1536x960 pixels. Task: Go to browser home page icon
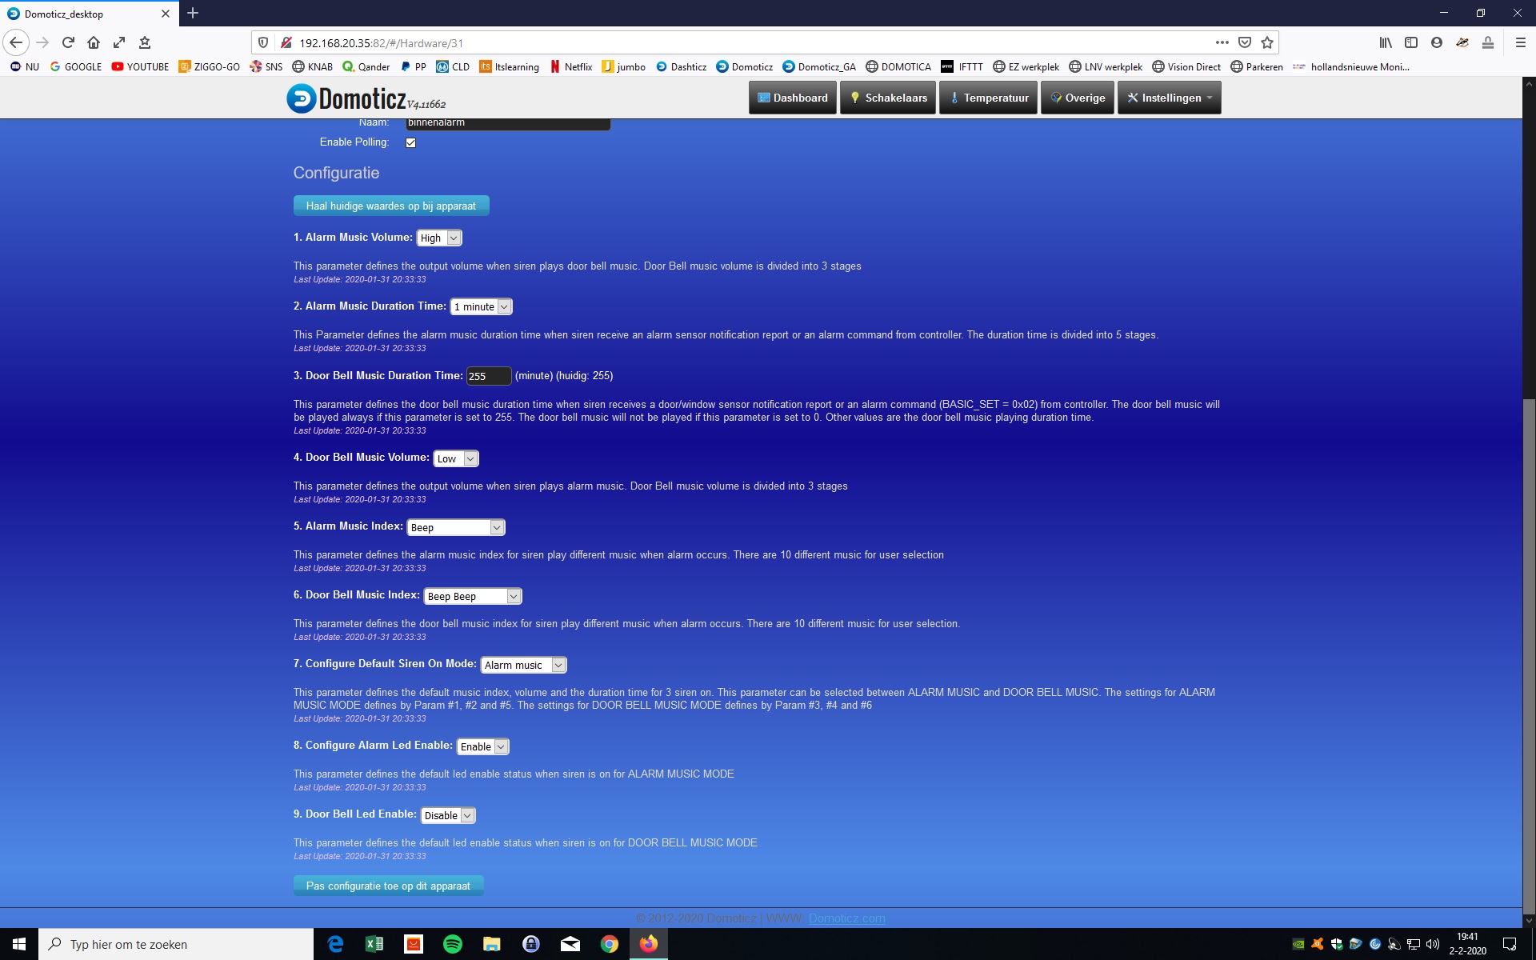pos(94,42)
